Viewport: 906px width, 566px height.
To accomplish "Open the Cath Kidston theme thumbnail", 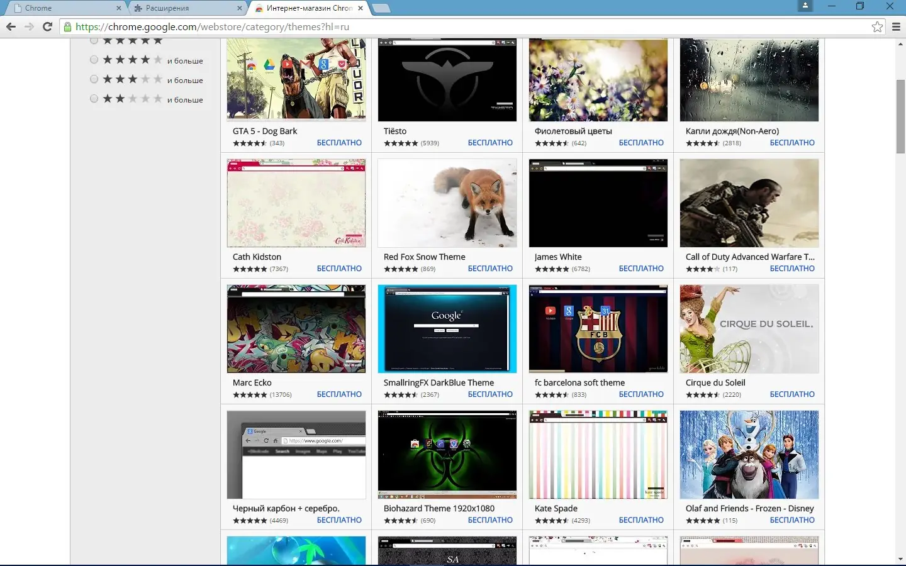I will click(296, 203).
